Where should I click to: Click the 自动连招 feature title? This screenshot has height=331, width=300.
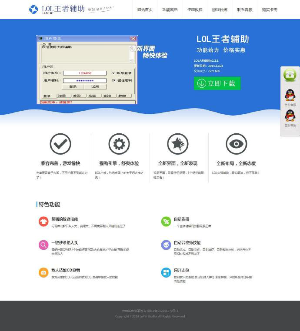pyautogui.click(x=181, y=219)
